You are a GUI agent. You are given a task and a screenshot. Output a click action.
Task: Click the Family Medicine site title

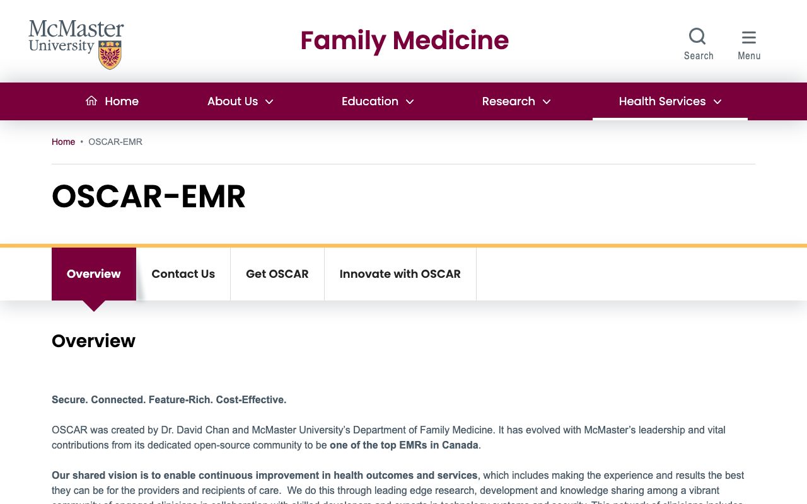tap(404, 40)
